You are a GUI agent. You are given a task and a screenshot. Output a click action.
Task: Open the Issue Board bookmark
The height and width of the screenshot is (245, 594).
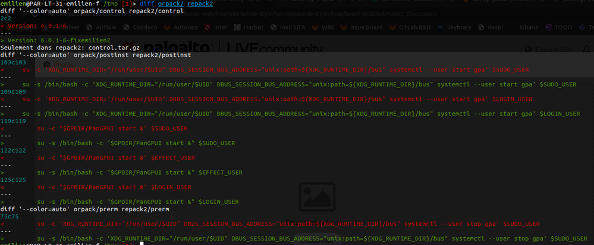(x=362, y=27)
